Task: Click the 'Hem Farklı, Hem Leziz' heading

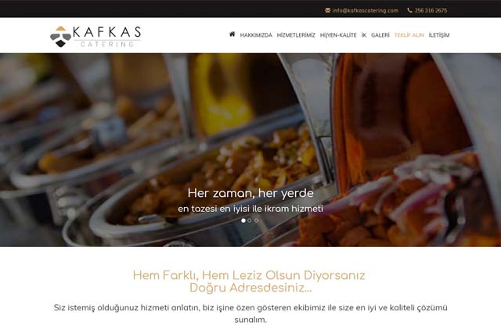Action: (x=249, y=281)
